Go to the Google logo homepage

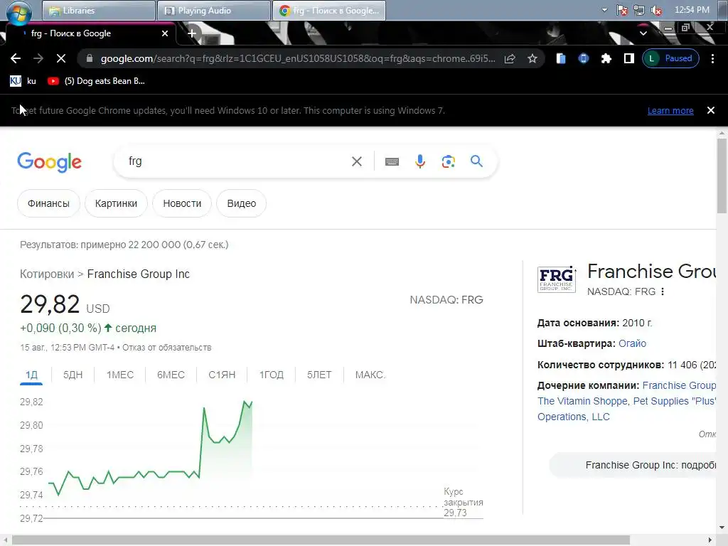coord(49,162)
